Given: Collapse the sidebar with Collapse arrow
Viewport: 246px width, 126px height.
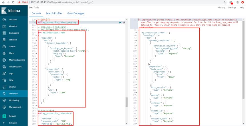Looking at the screenshot, I should [4, 123].
